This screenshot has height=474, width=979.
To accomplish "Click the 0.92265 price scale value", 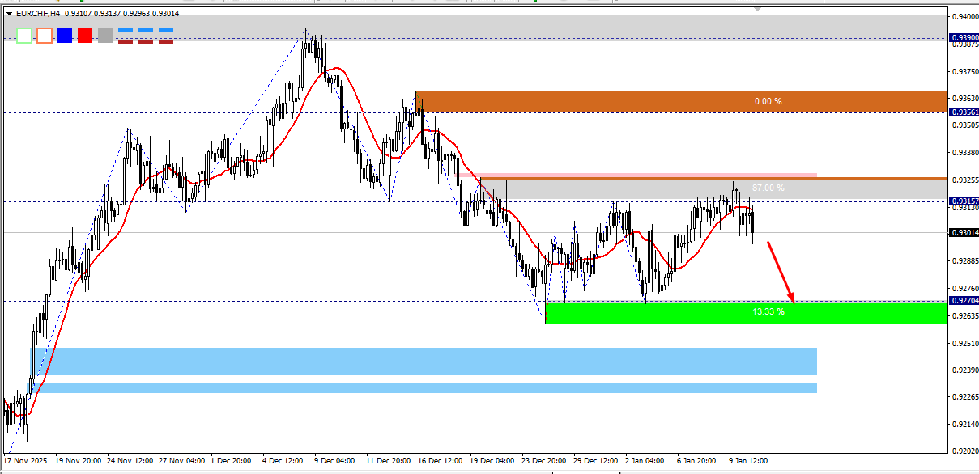I will (965, 396).
